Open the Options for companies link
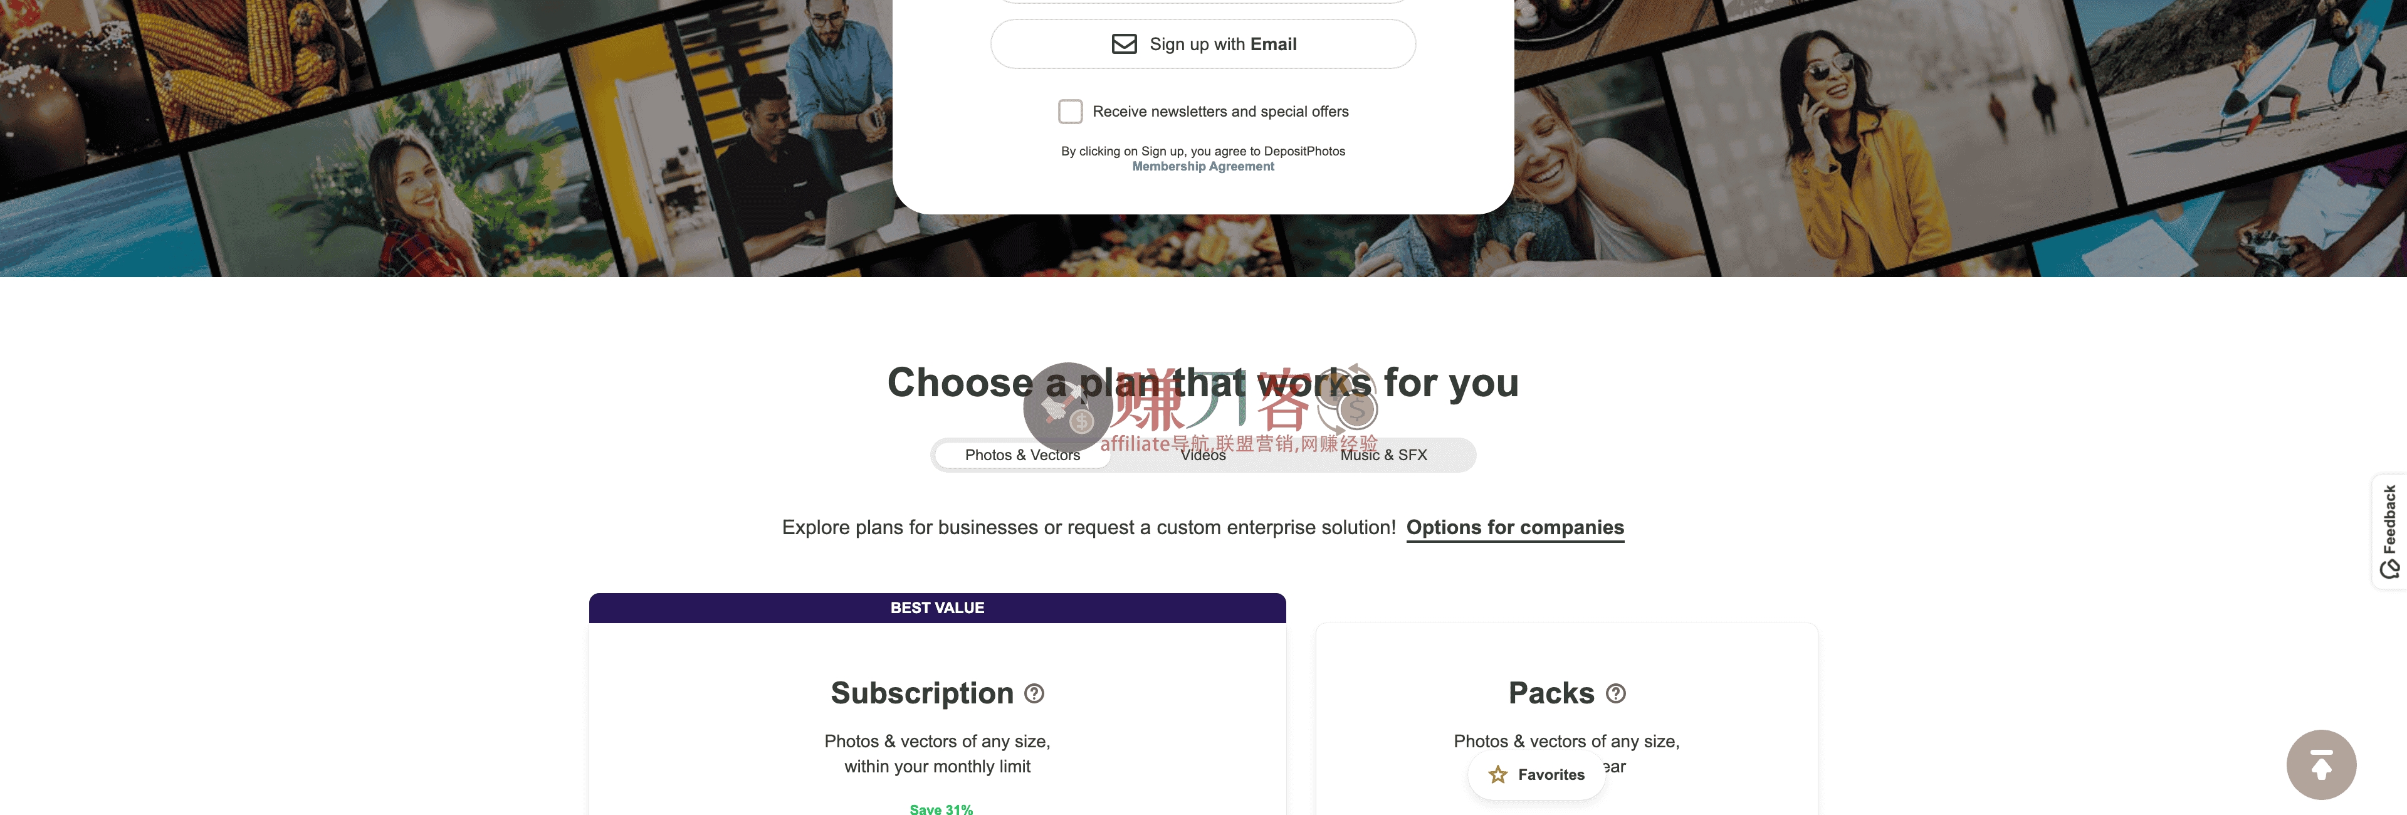This screenshot has width=2407, height=815. 1514,527
